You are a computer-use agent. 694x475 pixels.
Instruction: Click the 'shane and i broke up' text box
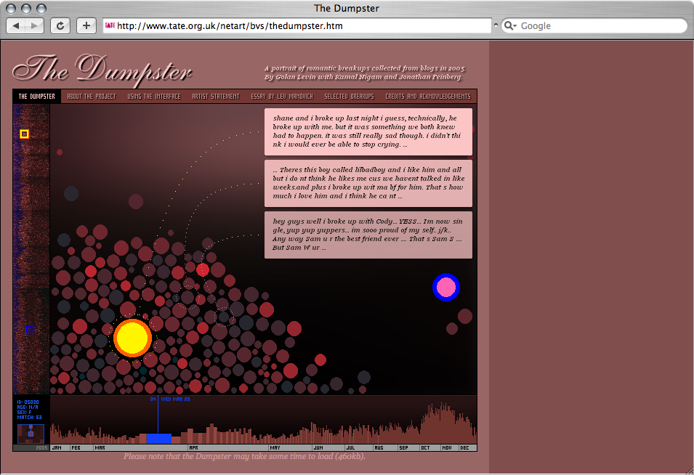pos(368,131)
